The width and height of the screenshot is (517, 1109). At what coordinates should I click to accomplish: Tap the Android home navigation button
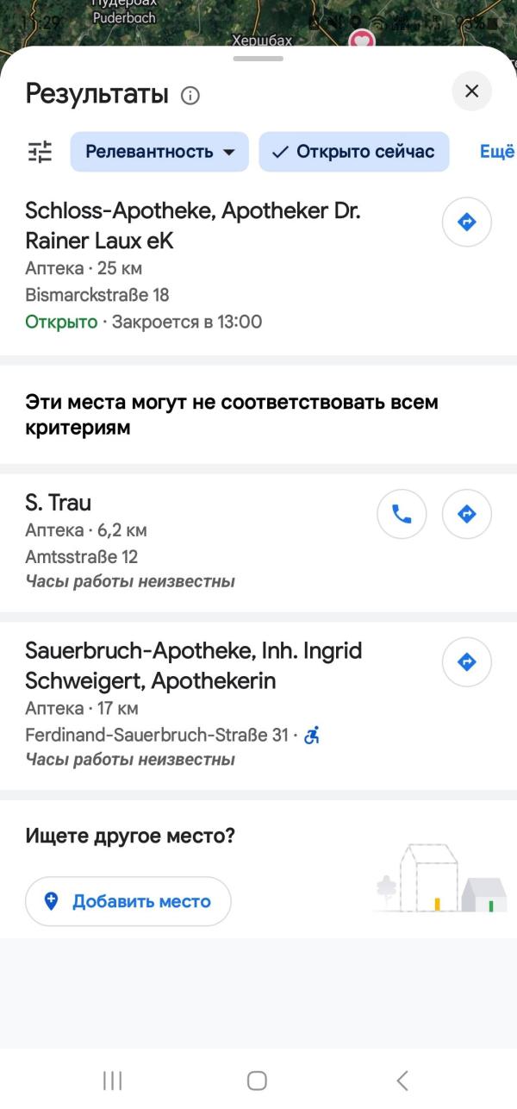click(257, 1081)
